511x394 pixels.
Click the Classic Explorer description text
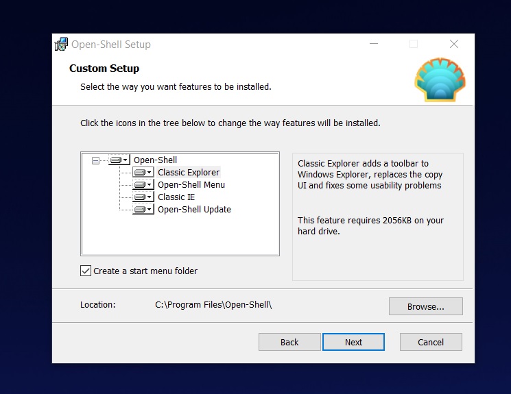point(370,174)
